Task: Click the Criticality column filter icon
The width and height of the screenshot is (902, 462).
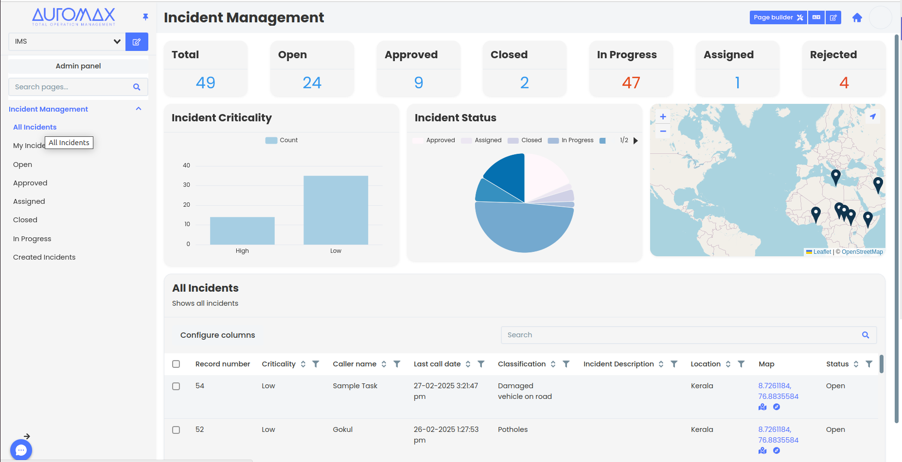Action: tap(316, 364)
